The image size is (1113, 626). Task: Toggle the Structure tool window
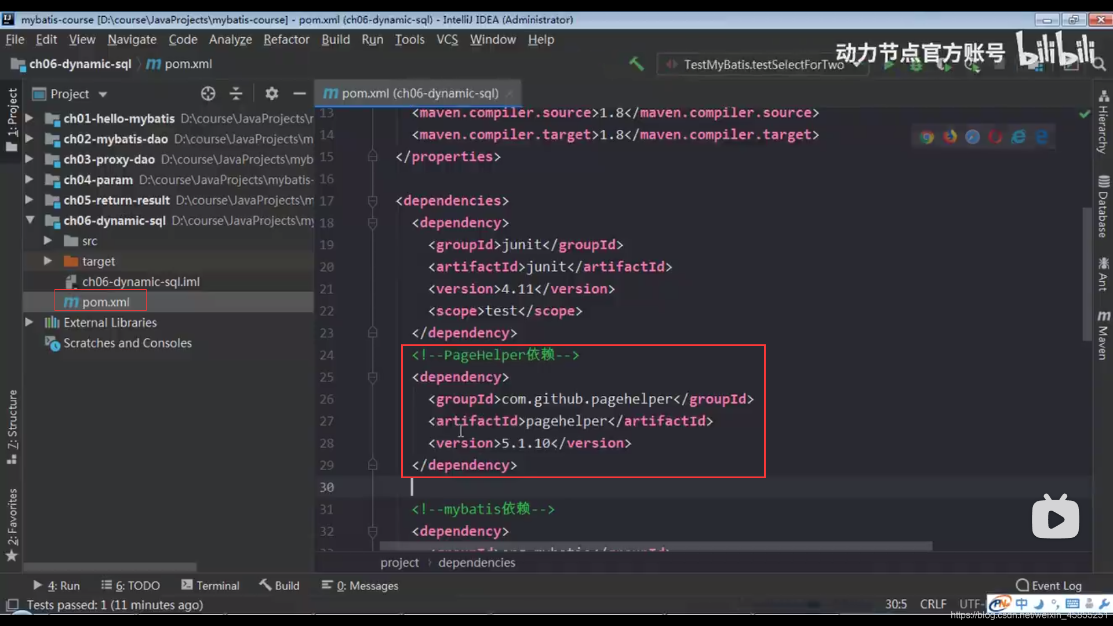[12, 427]
